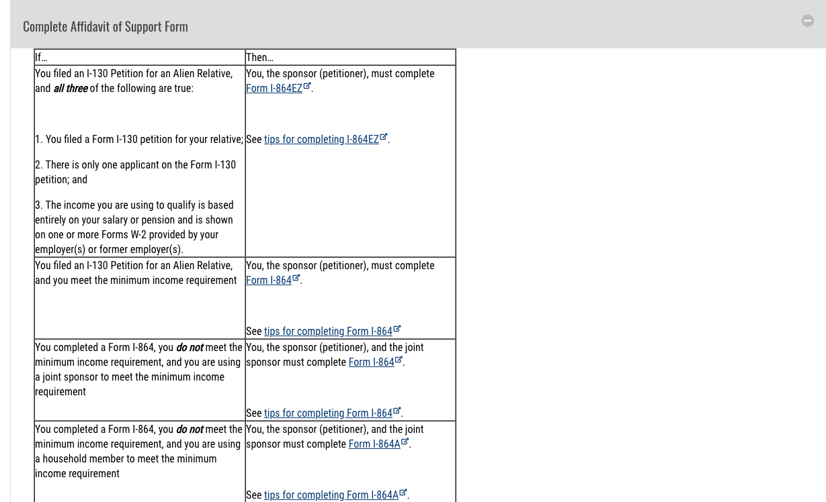Open the Form I-864A link
This screenshot has width=826, height=502.
click(x=374, y=444)
